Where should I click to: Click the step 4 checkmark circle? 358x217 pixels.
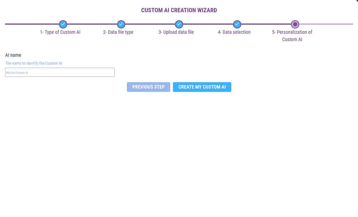coord(237,24)
